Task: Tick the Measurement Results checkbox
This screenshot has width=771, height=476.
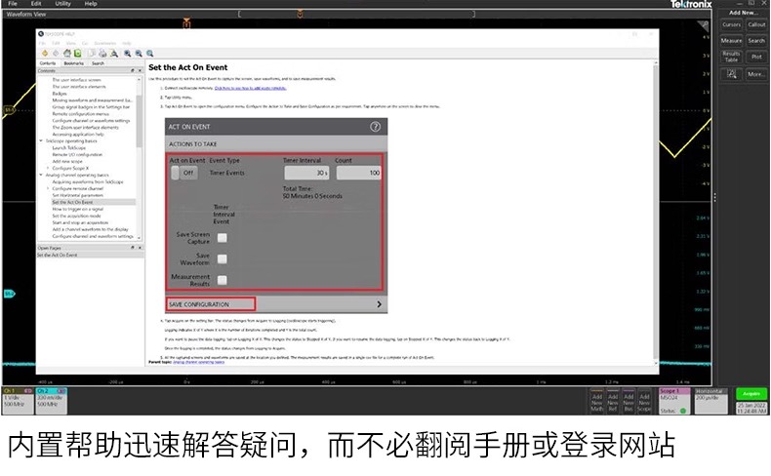Action: (x=223, y=280)
